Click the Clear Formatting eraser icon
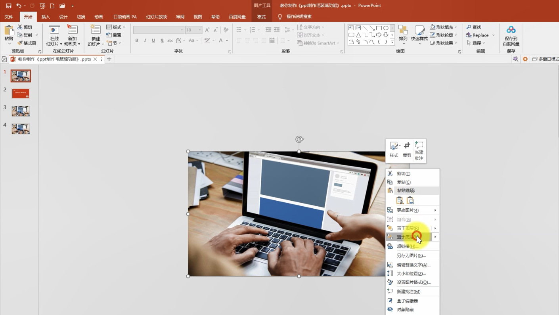 pos(226,30)
